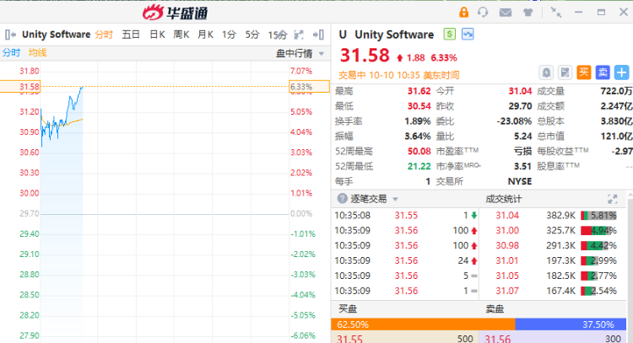Open the skin/theme shirt icon
This screenshot has height=343, width=633.
[x=527, y=13]
